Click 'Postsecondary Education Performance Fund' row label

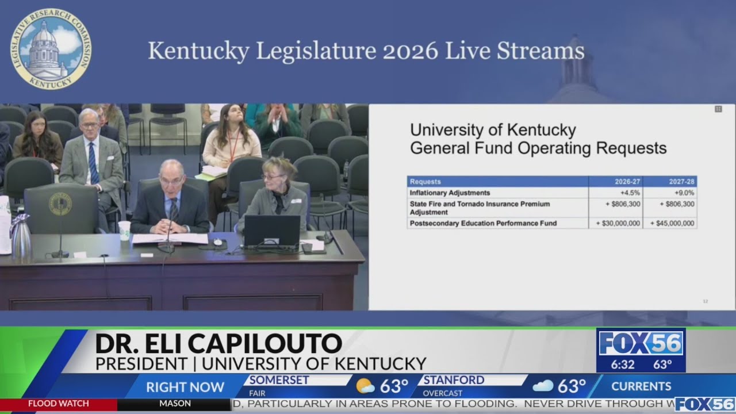[483, 223]
